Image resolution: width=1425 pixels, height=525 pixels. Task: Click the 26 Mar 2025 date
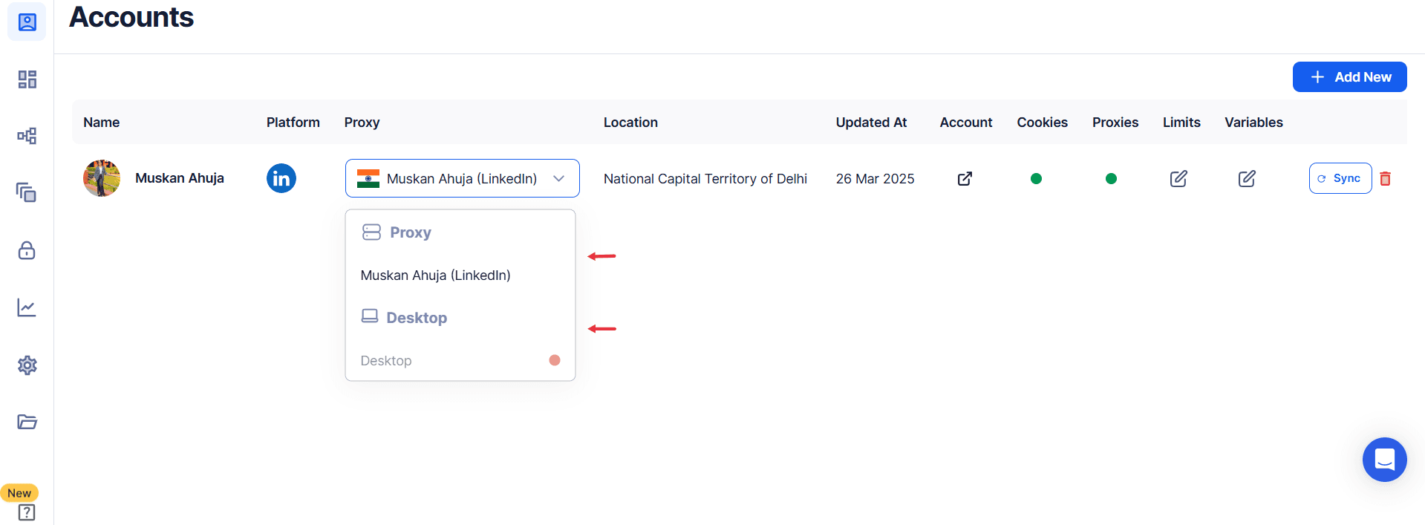(x=875, y=179)
